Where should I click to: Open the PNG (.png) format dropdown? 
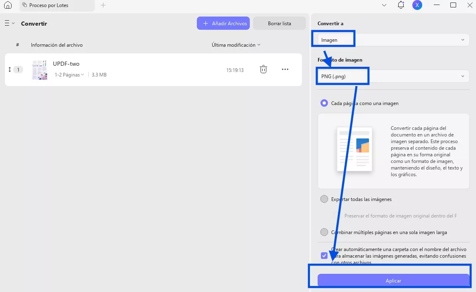[393, 76]
